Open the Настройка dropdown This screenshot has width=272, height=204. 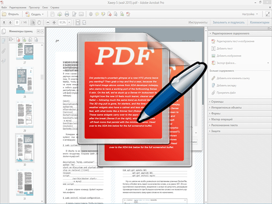(250, 14)
